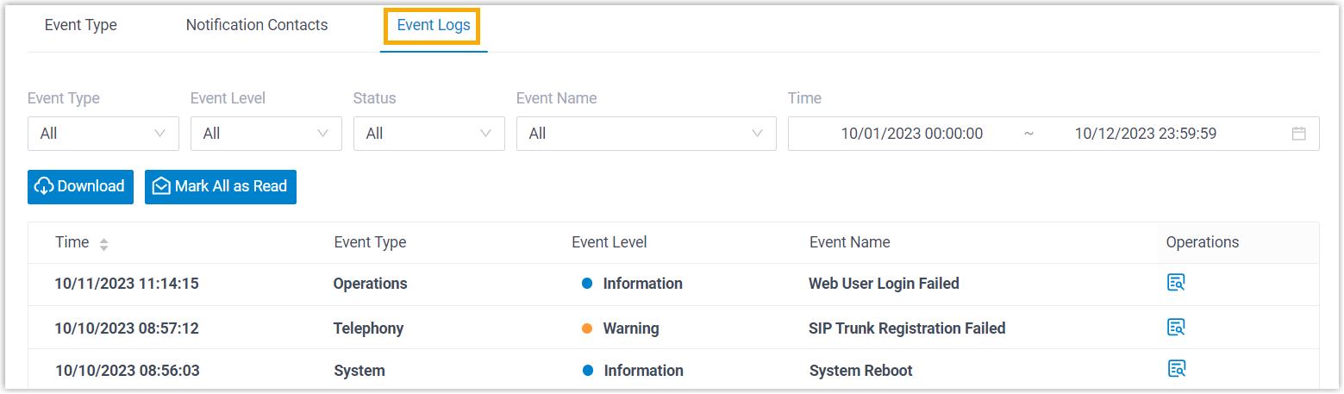Image resolution: width=1344 pixels, height=394 pixels.
Task: Click the orange Warning level indicator dot
Action: (587, 328)
